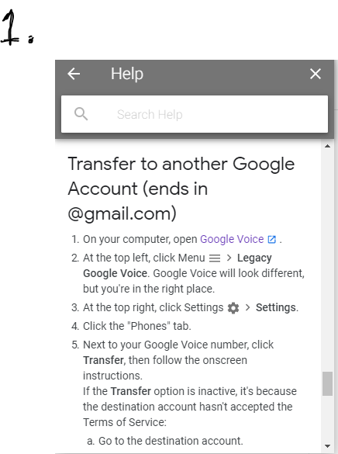
Task: Click the 'Click the "Phones" tab' step
Action: pos(137,326)
